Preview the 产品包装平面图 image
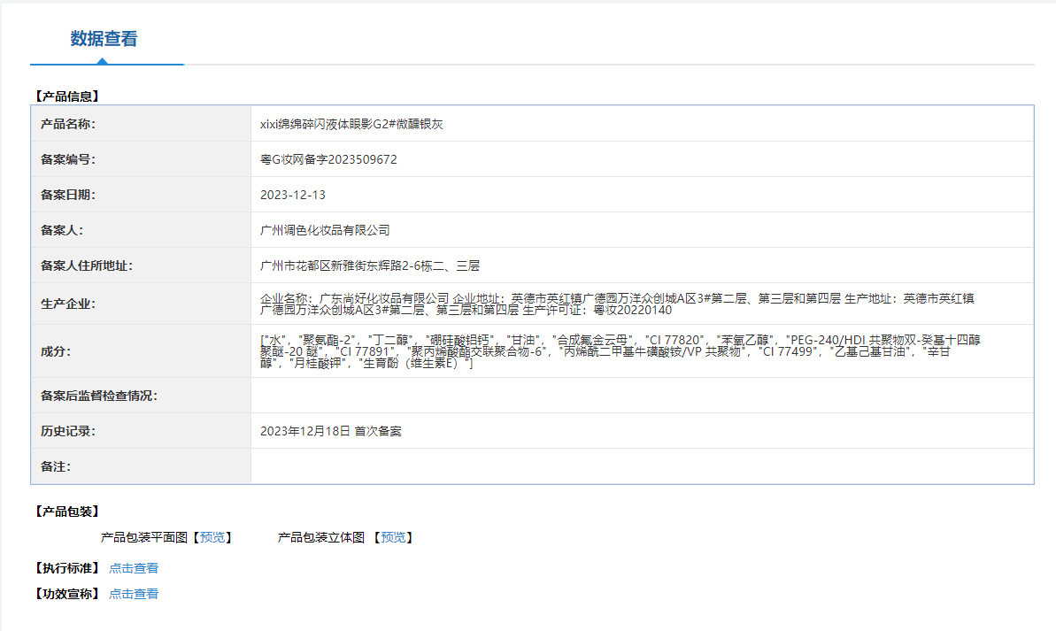The width and height of the screenshot is (1056, 631). 212,537
